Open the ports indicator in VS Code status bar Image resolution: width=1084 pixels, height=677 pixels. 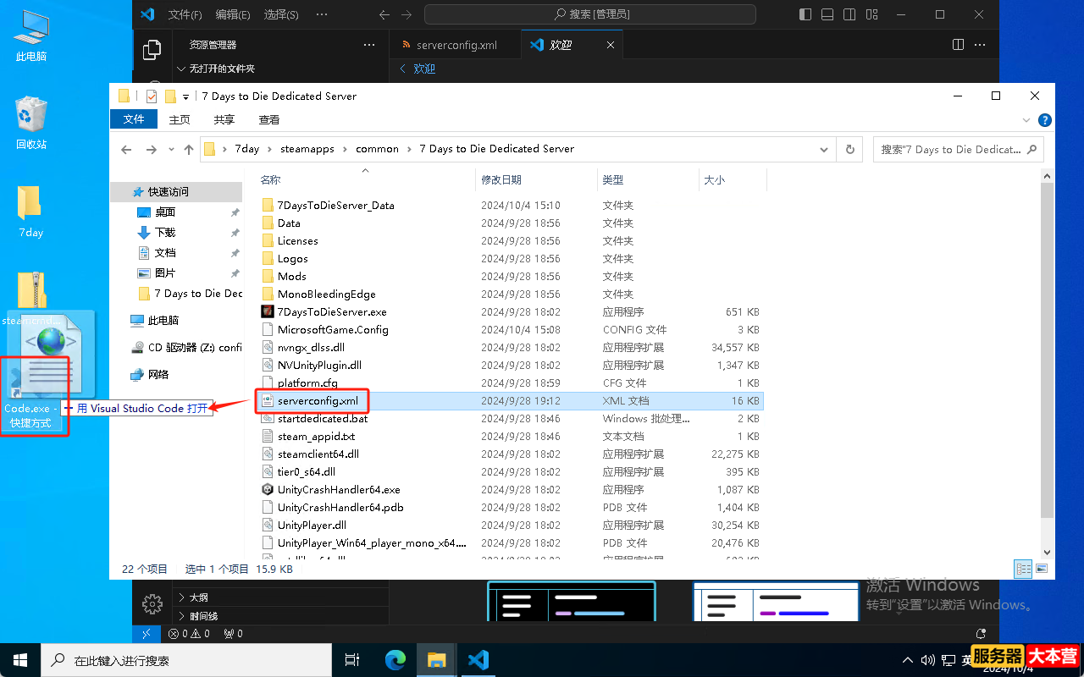click(233, 633)
